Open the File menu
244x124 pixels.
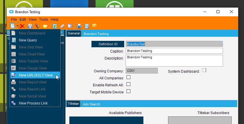click(14, 20)
